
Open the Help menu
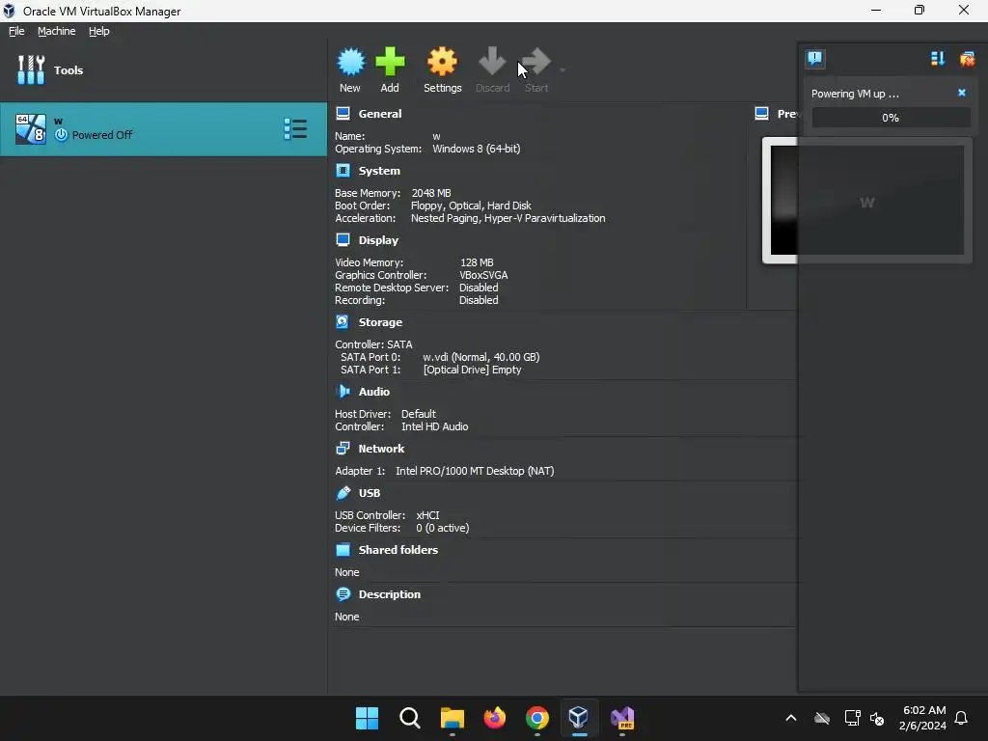[x=99, y=31]
